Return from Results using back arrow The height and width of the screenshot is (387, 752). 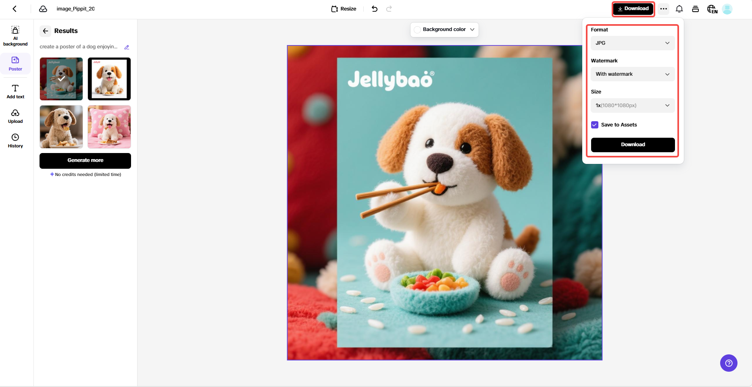pyautogui.click(x=46, y=31)
